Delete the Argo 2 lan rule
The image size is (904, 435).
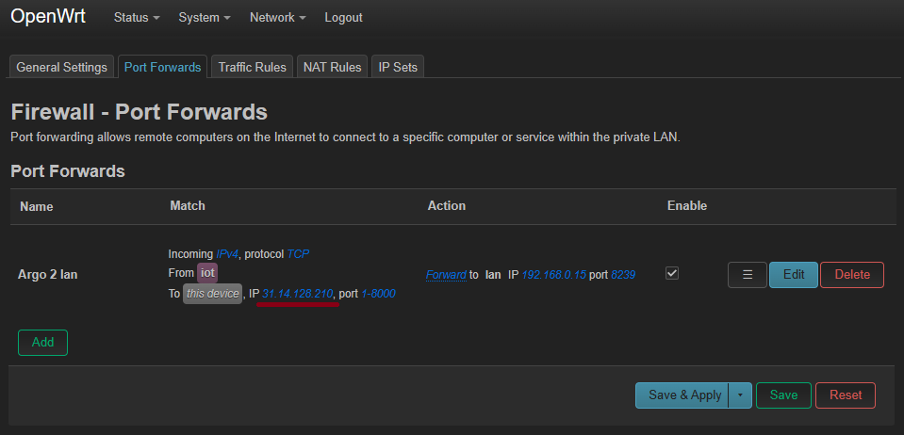point(851,275)
